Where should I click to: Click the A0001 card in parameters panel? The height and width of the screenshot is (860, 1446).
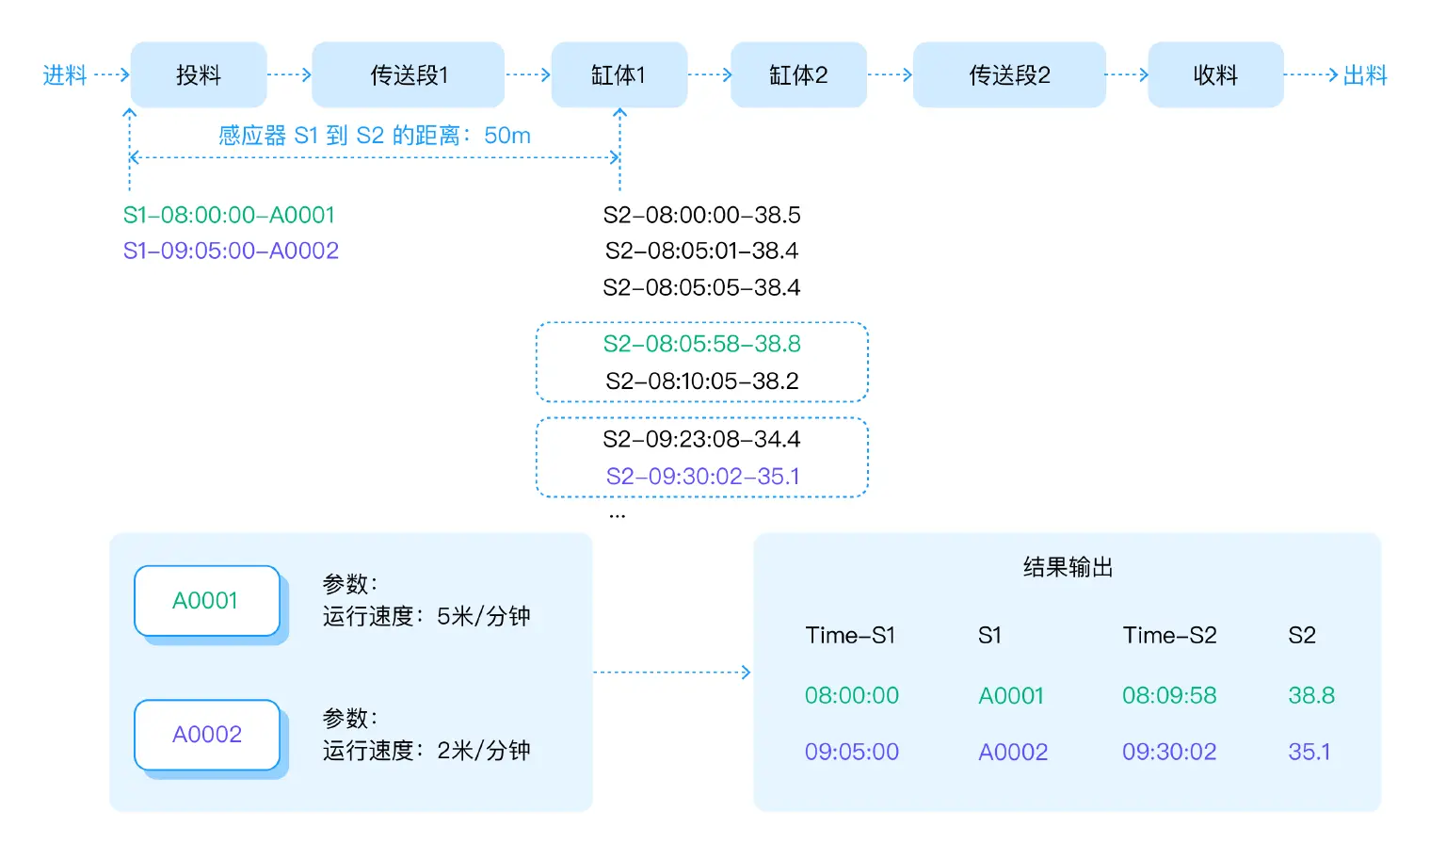(207, 601)
